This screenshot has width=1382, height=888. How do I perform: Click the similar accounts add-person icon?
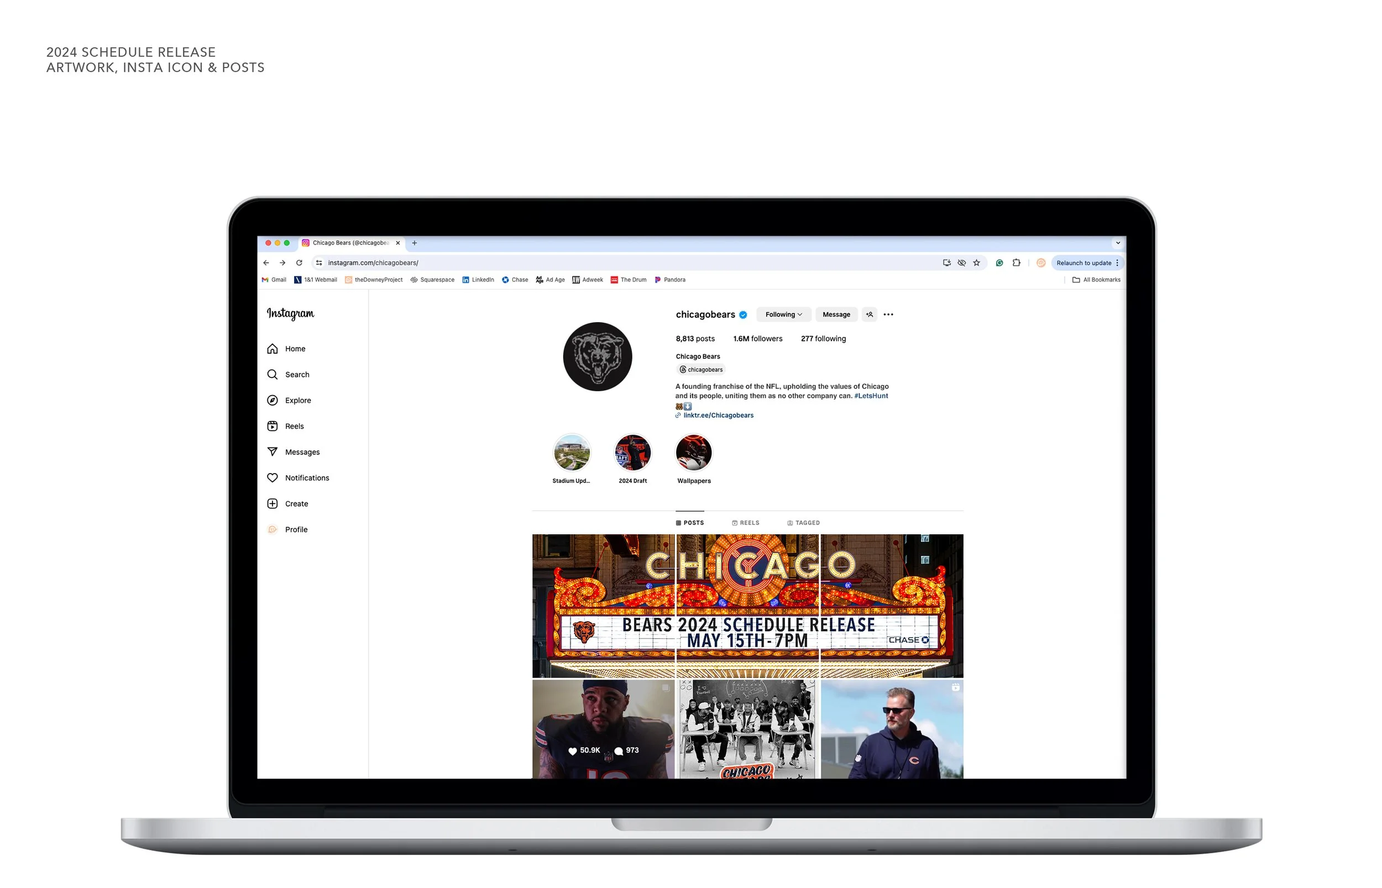tap(870, 315)
